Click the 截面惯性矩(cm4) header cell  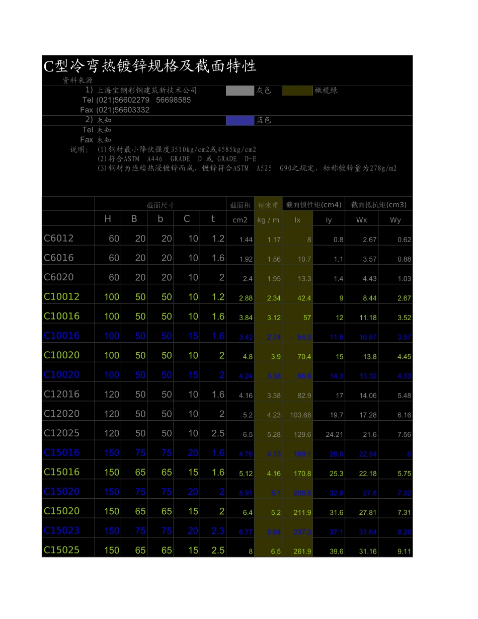313,205
